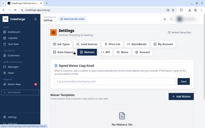Save the waiver copy email
The height and width of the screenshot is (128, 205).
[184, 82]
